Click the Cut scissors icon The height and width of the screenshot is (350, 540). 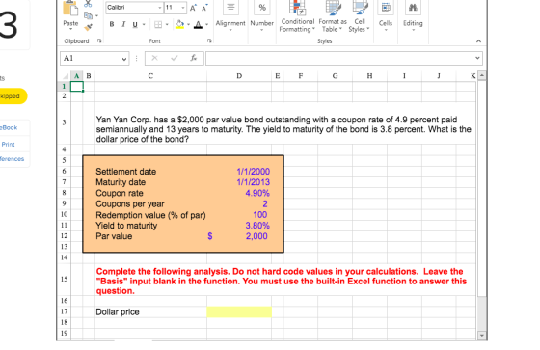click(88, 4)
